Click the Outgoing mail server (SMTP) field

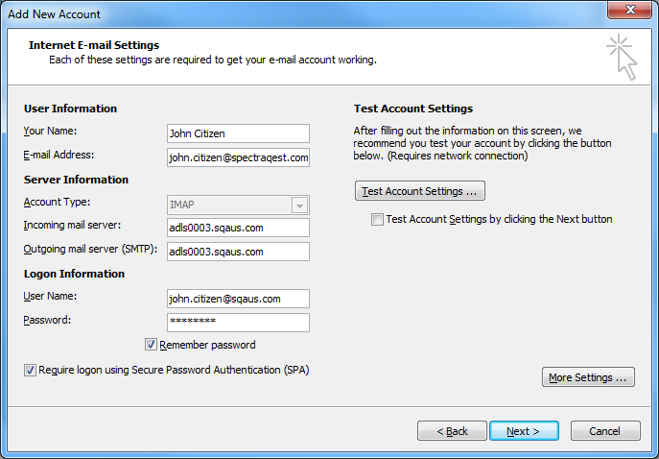(x=237, y=252)
